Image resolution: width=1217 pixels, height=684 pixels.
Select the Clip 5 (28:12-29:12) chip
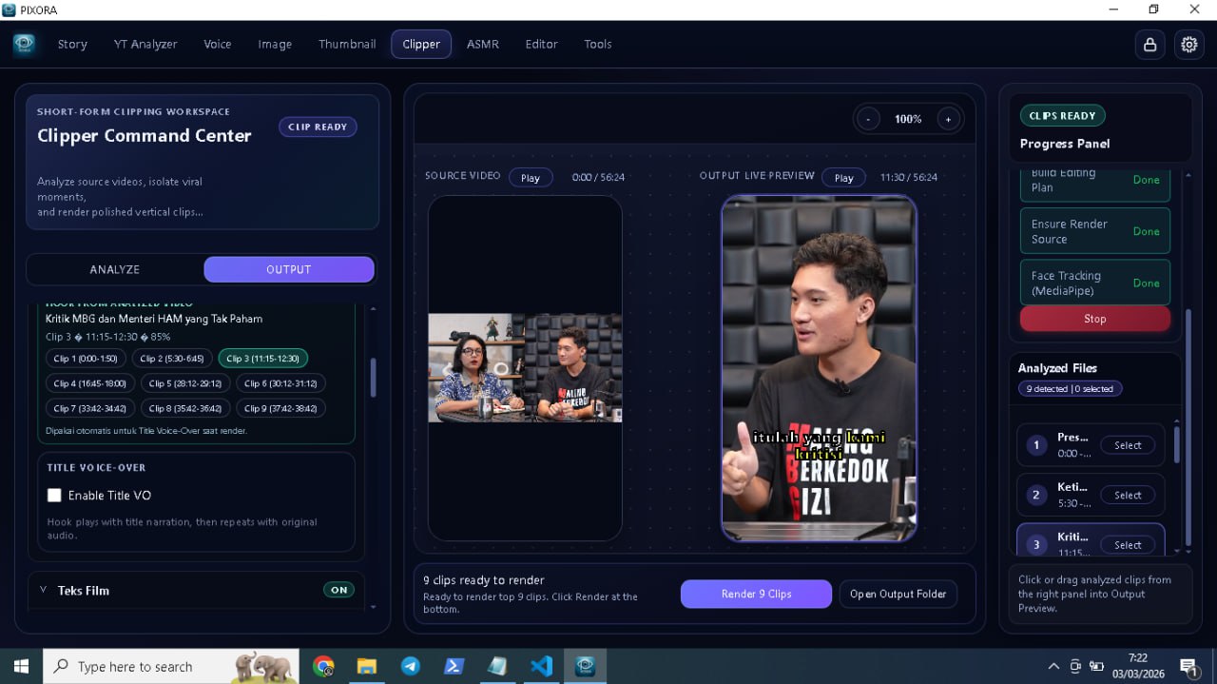point(184,382)
